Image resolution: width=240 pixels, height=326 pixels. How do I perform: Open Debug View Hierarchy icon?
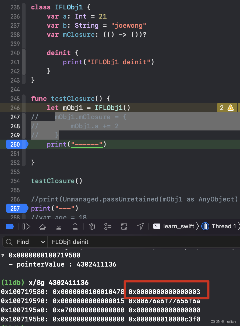pyautogui.click(x=92, y=227)
